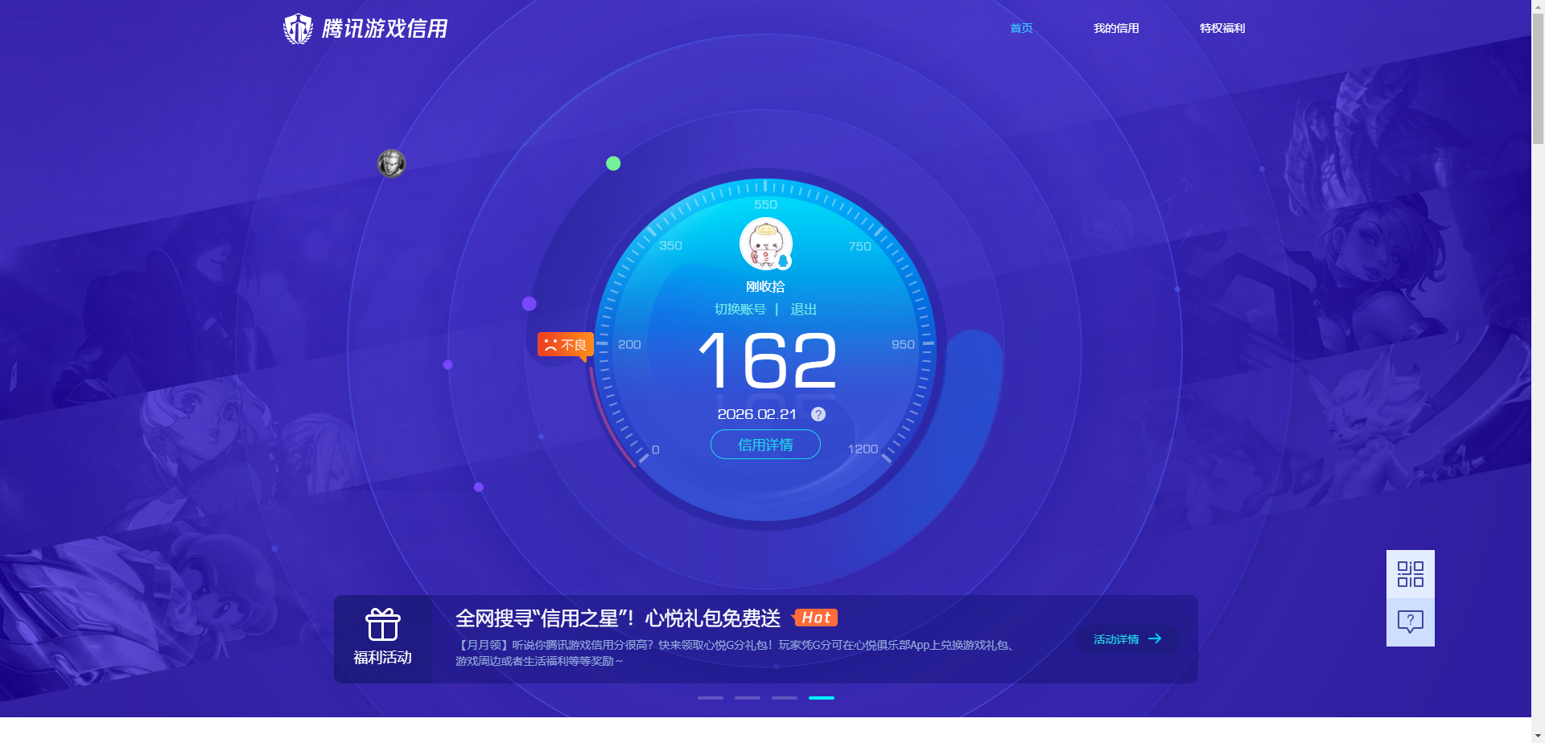This screenshot has width=1545, height=743.
Task: Click 退出 to log out
Action: (x=805, y=309)
